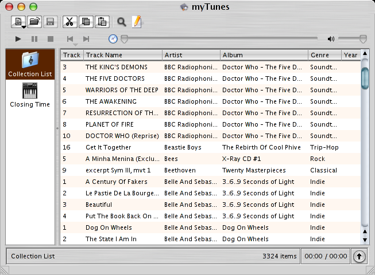Click the New document toolbar icon
The width and height of the screenshot is (375, 275).
pos(18,22)
